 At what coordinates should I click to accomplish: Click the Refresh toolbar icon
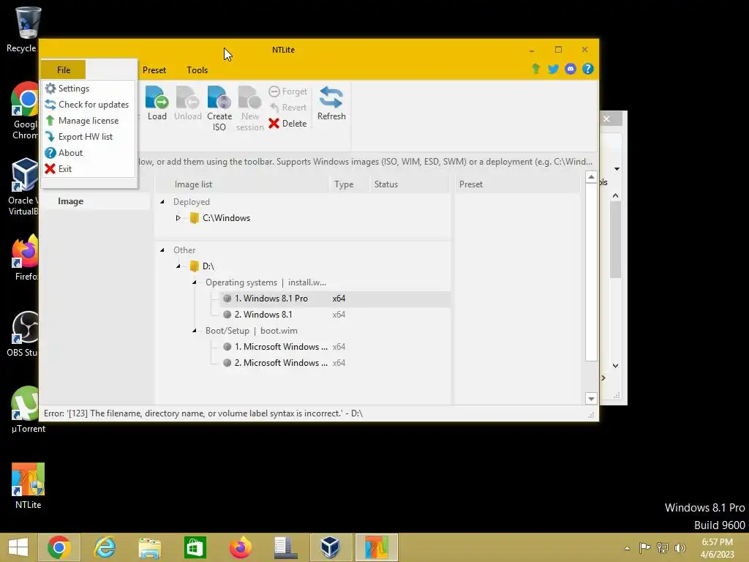click(x=331, y=103)
